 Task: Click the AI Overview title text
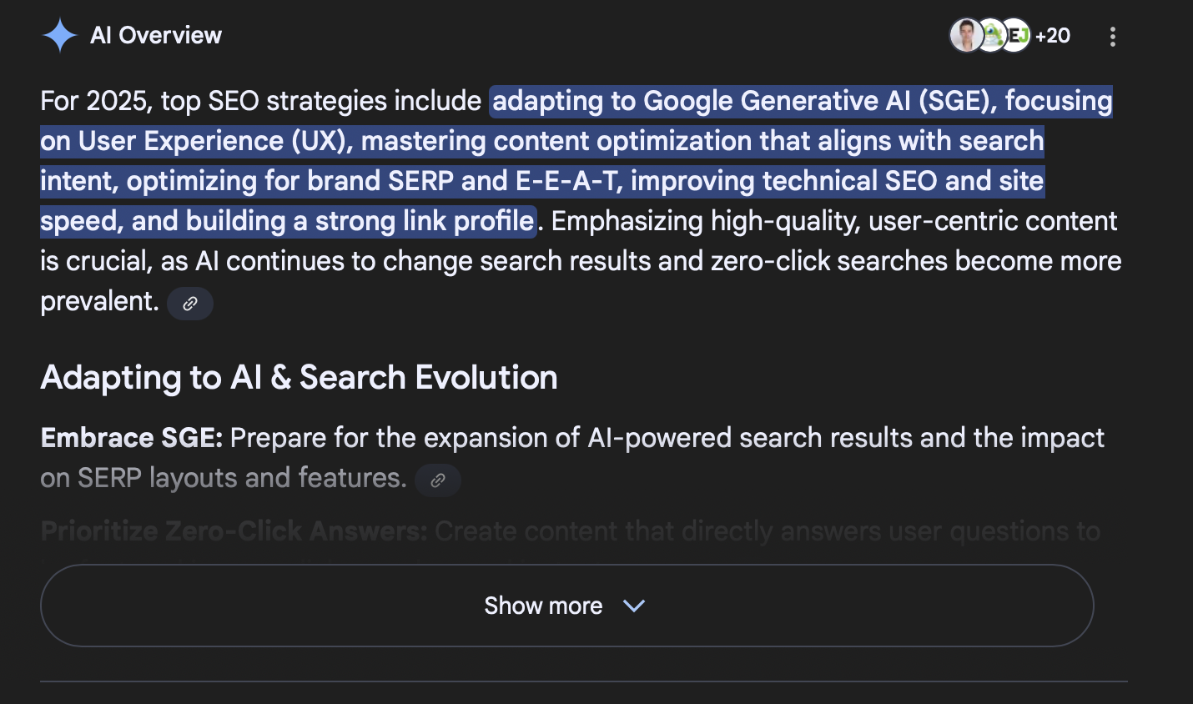(156, 36)
